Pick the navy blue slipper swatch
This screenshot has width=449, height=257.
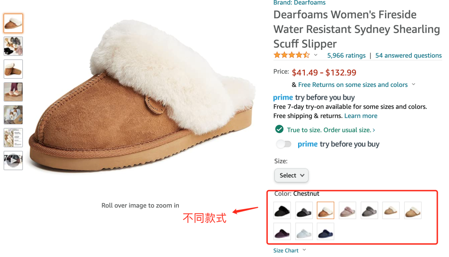coord(326,232)
